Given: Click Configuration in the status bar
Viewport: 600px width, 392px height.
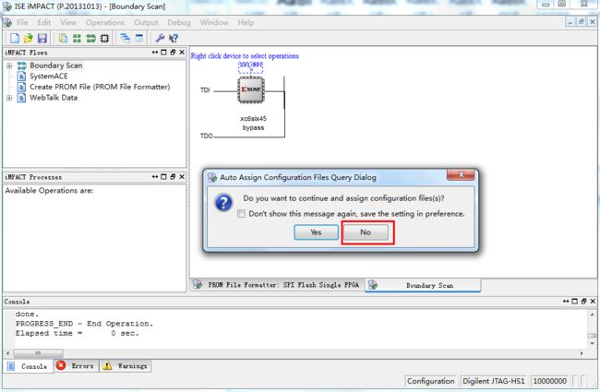Looking at the screenshot, I should 430,381.
